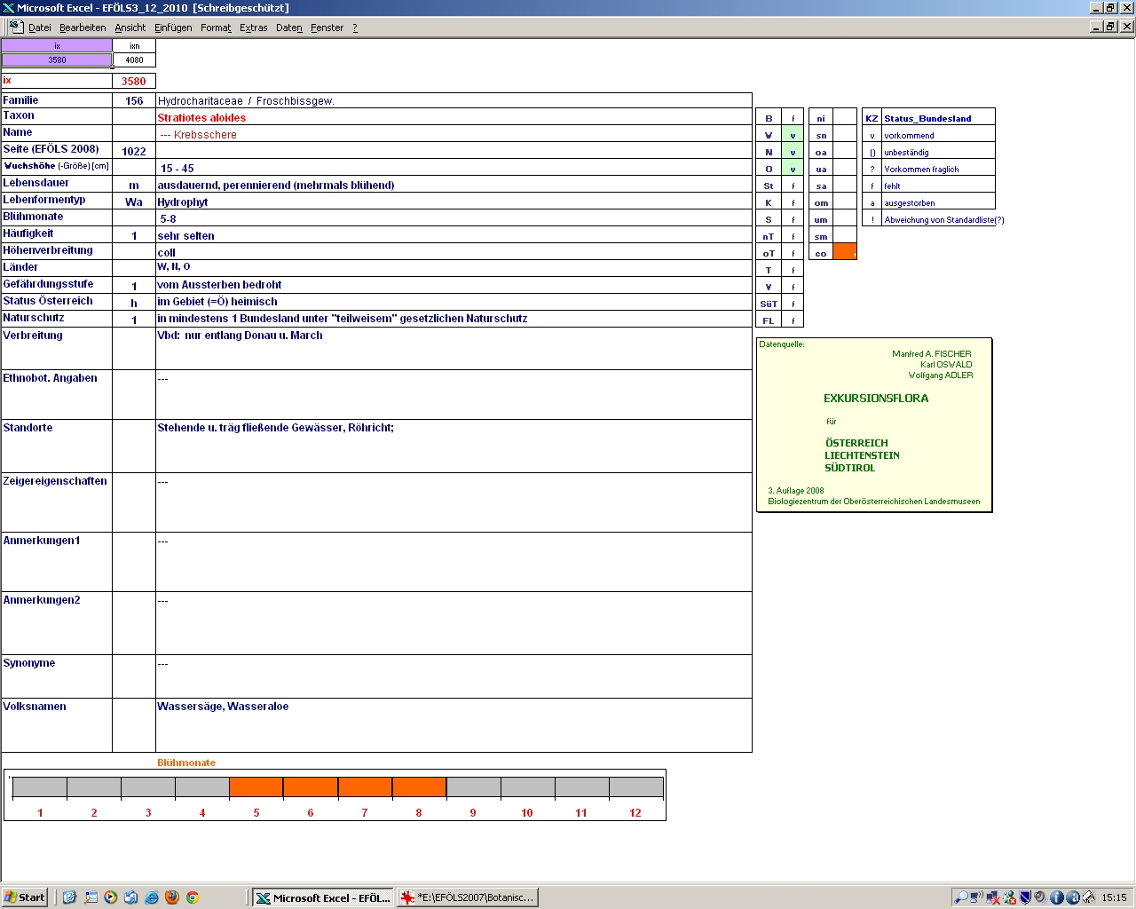1136x909 pixels.
Task: Click the blue 'a' tray icon
Action: click(1073, 897)
